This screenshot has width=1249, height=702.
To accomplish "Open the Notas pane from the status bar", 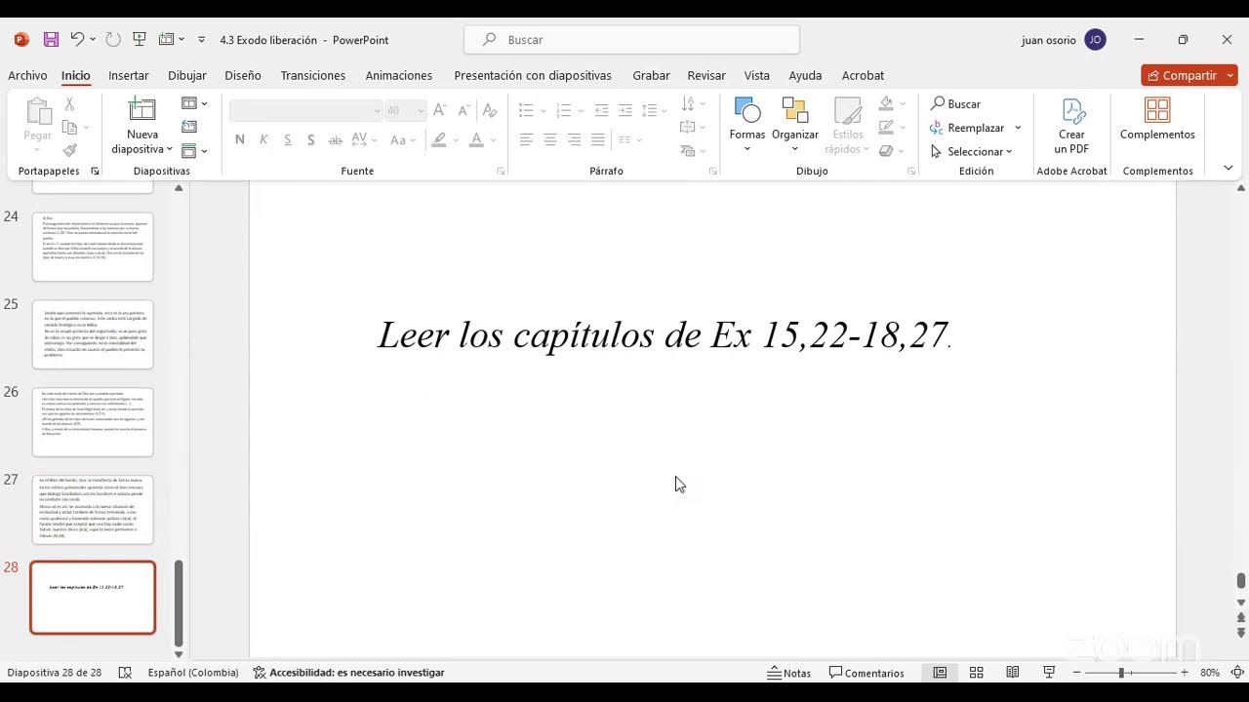I will point(789,673).
